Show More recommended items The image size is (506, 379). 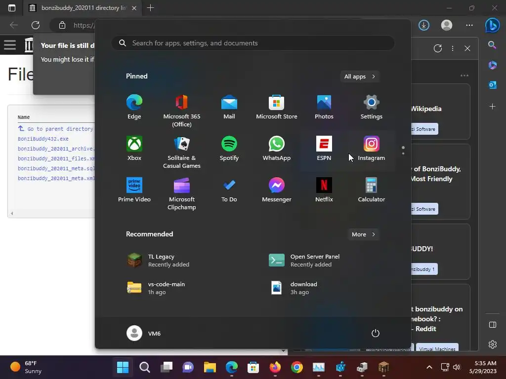pyautogui.click(x=363, y=234)
